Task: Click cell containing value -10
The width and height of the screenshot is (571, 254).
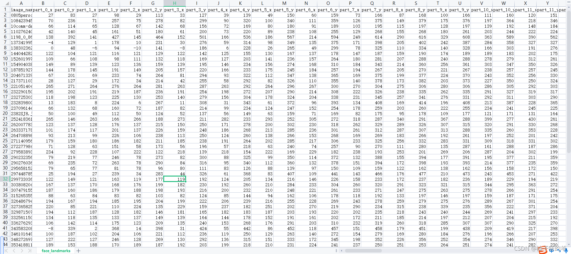Action: click(131, 48)
